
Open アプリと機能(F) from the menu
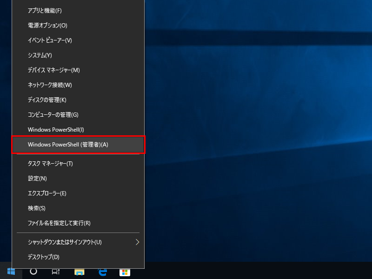(x=78, y=11)
